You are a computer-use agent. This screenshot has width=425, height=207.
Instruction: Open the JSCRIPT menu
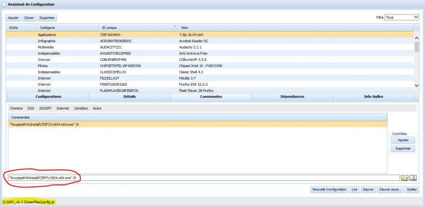pos(45,108)
